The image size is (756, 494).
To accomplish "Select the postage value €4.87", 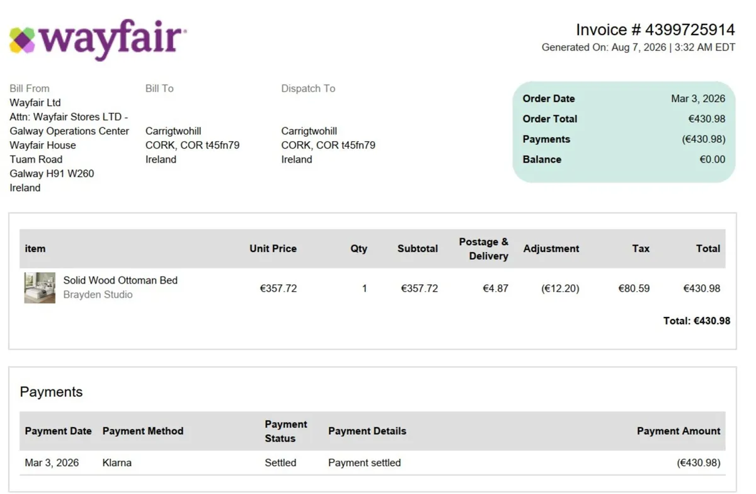I will pos(496,289).
